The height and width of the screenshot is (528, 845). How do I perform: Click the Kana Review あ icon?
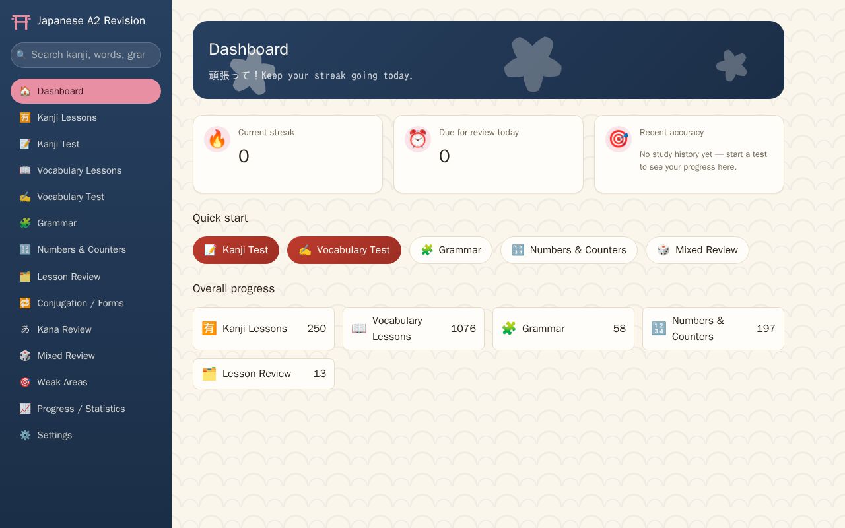pyautogui.click(x=25, y=329)
